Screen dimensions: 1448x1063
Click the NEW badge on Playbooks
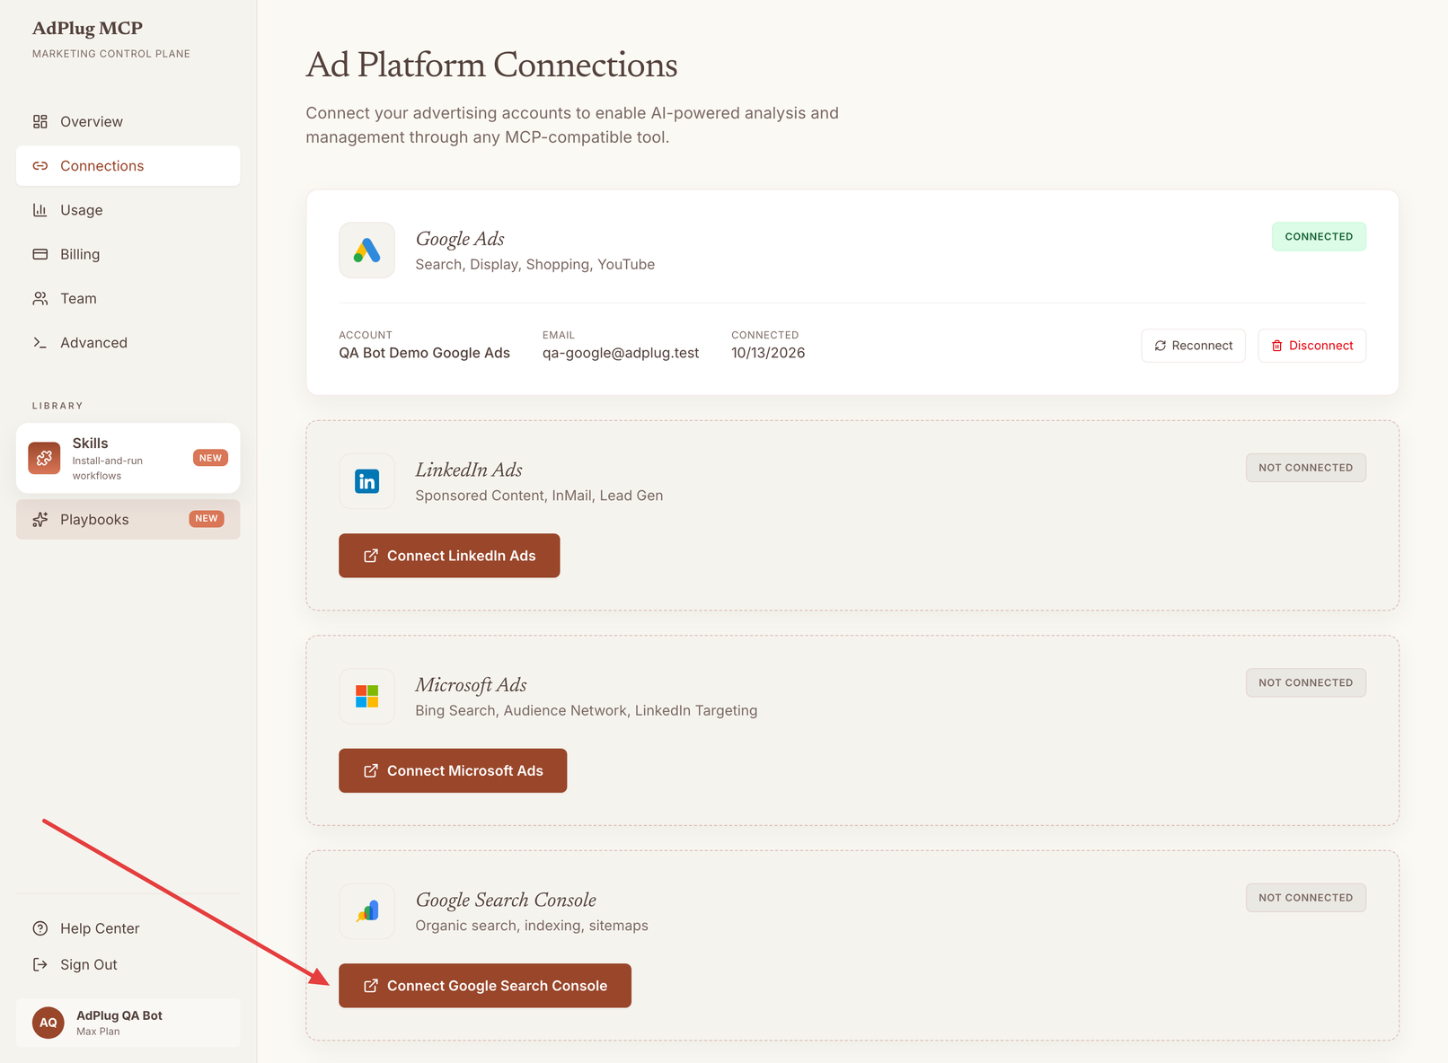207,519
